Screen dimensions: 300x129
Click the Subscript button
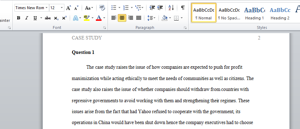pyautogui.click(x=56, y=18)
